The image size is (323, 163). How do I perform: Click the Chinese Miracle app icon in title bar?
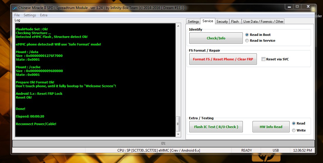pos(14,8)
